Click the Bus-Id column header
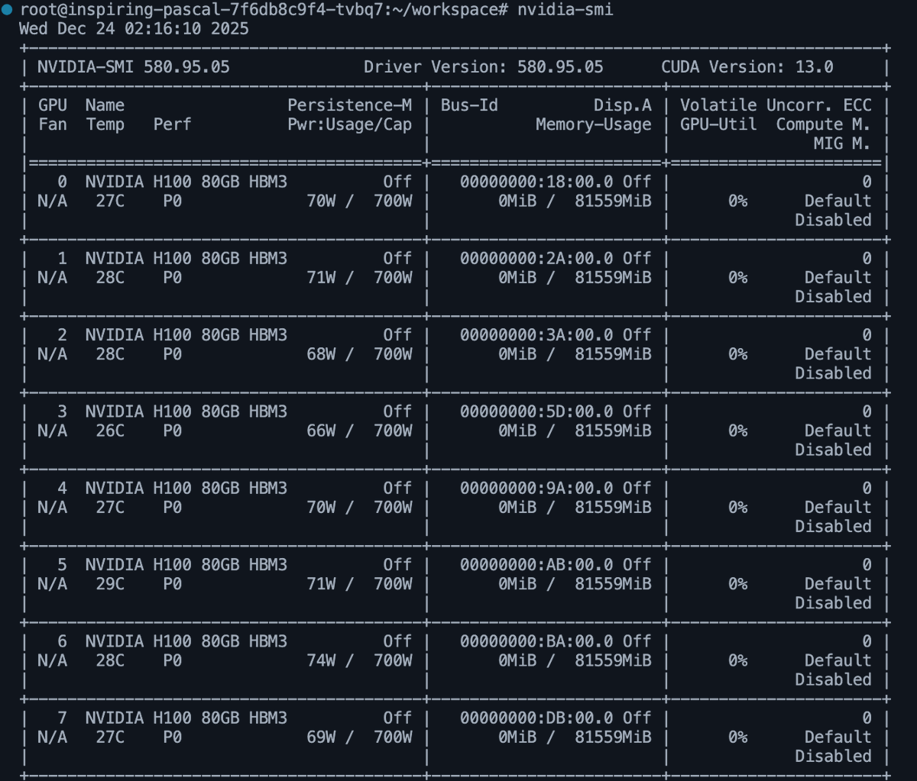Viewport: 917px width, 781px height. click(x=469, y=105)
